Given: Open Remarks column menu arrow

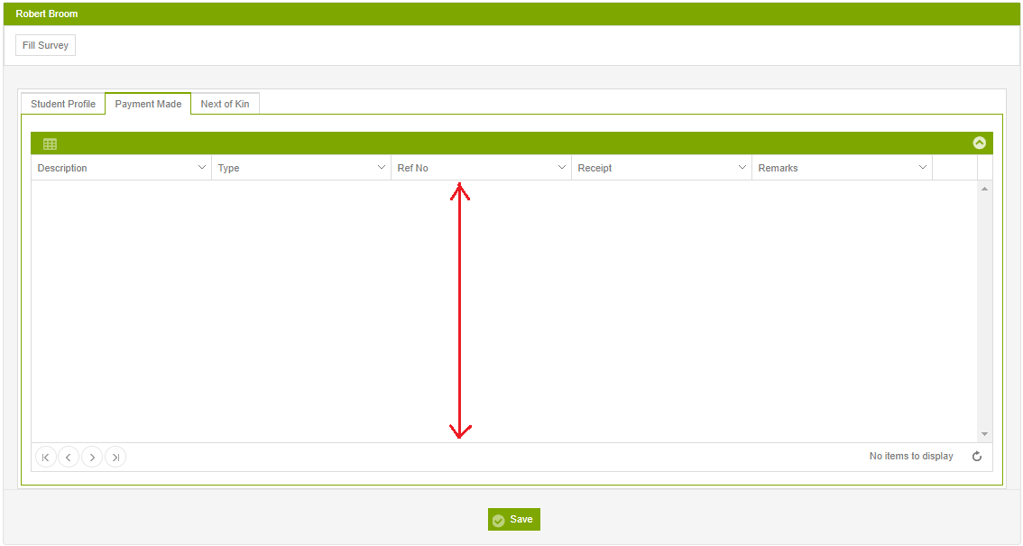Looking at the screenshot, I should coord(923,168).
